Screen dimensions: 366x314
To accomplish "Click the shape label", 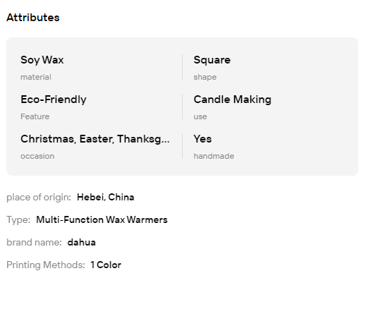I will pos(205,77).
